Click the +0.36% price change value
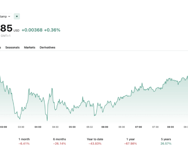Viewport: 188px width, 147px height. pos(52,30)
